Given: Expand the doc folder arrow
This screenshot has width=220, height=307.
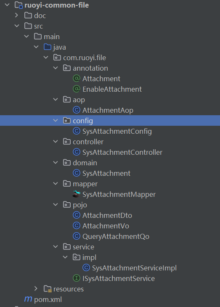Looking at the screenshot, I should tap(17, 15).
